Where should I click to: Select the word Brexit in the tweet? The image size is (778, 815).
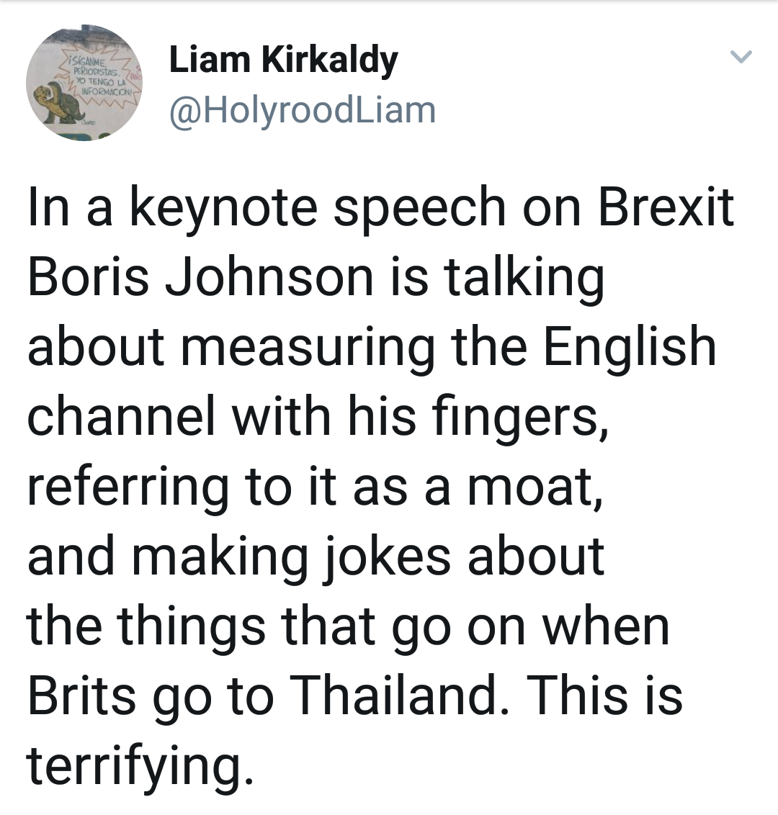tap(666, 207)
